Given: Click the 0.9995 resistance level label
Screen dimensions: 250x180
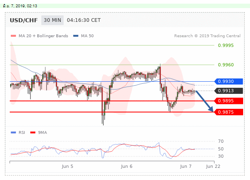Looking at the screenshot, I should click(226, 45).
